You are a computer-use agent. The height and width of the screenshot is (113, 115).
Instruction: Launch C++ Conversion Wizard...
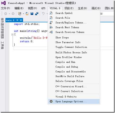74,87
